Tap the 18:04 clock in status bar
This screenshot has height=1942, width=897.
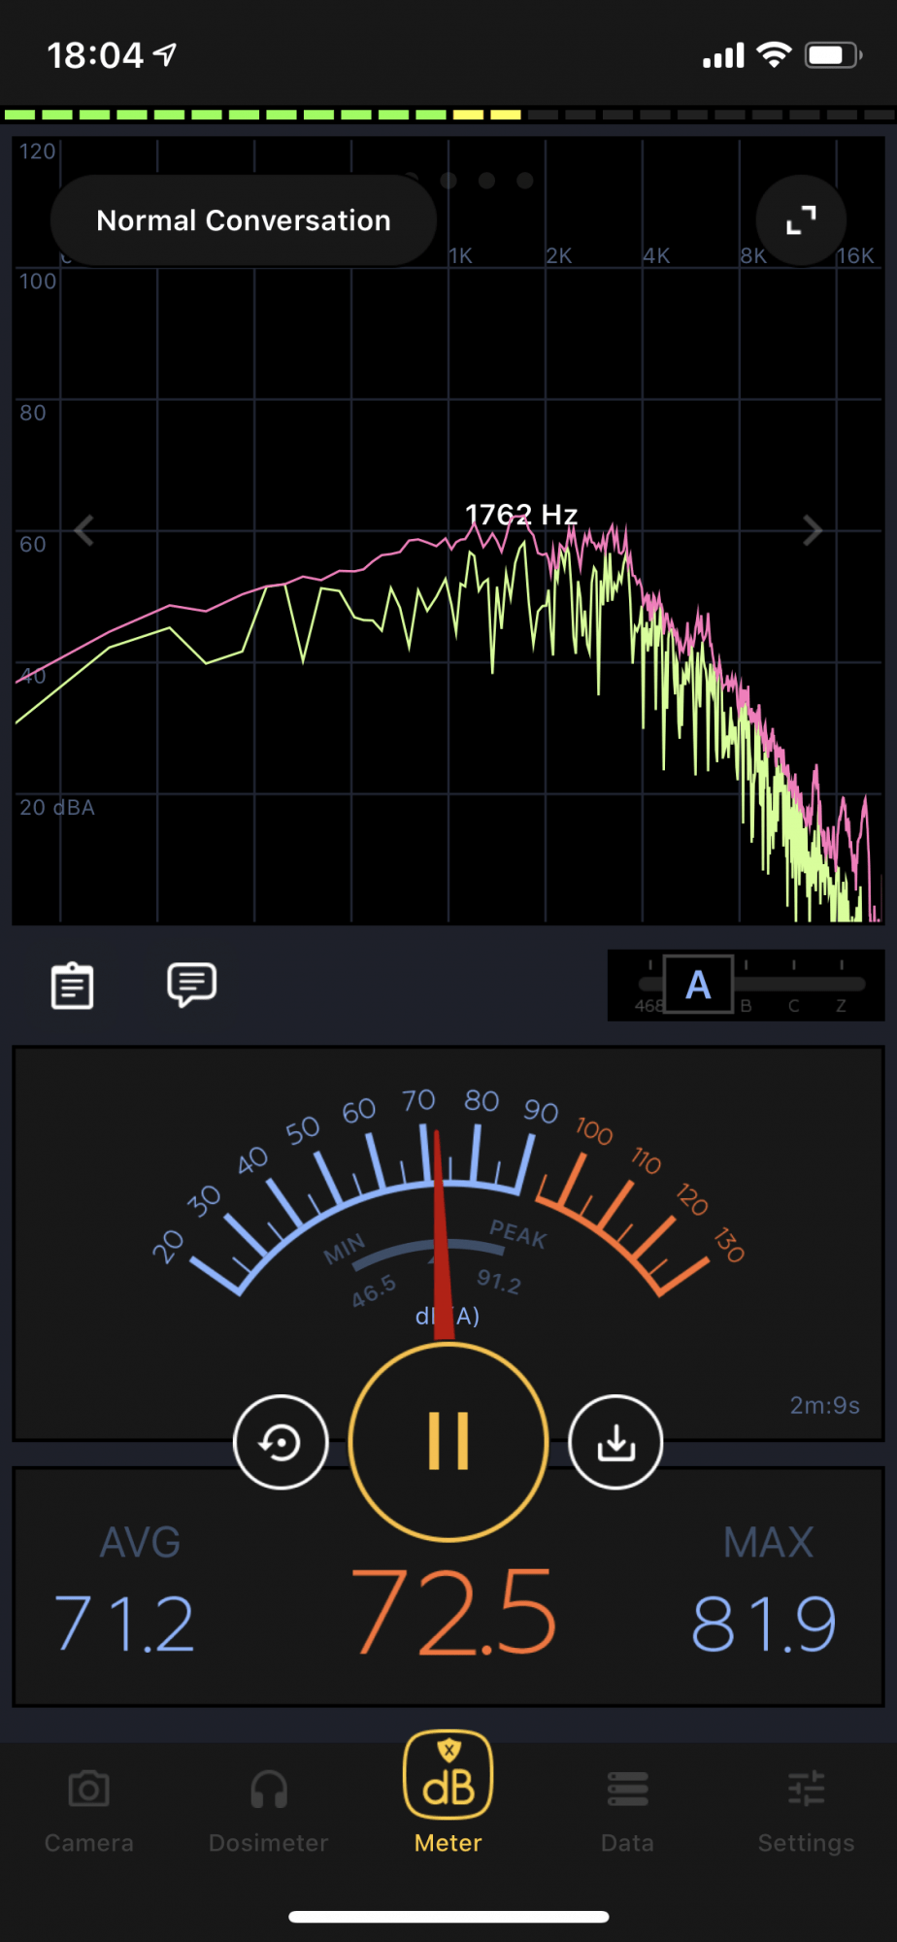coord(95,55)
